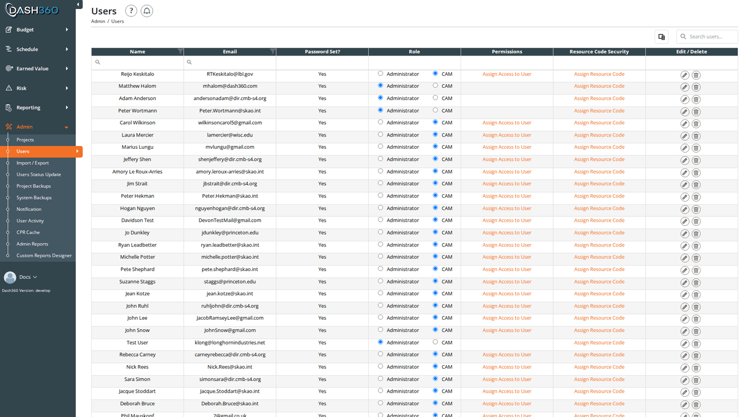Click the Email filter search box
This screenshot has width=742, height=417.
(229, 62)
